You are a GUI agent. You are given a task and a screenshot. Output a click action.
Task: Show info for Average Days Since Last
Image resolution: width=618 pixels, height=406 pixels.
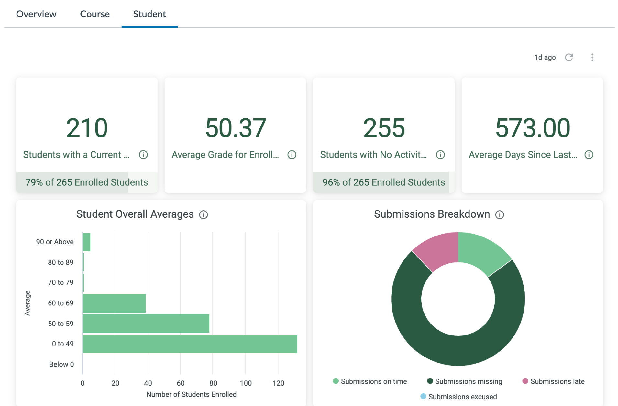point(589,155)
